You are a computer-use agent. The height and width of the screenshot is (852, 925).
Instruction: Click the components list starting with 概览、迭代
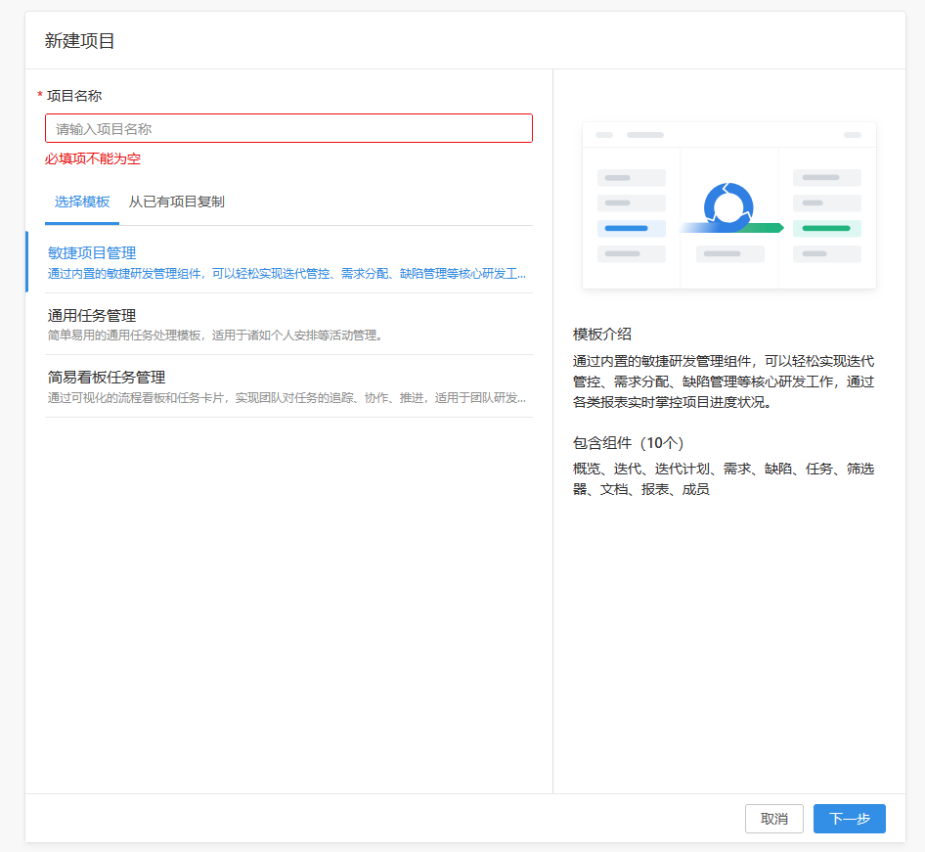point(724,479)
